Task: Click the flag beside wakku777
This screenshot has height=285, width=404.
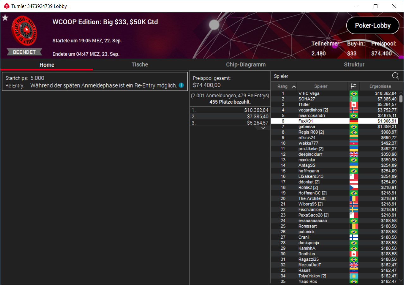Action: [353, 143]
